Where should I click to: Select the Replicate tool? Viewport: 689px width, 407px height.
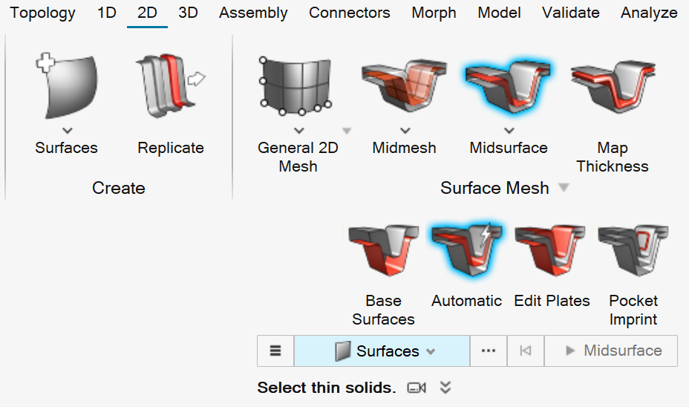coord(171,86)
